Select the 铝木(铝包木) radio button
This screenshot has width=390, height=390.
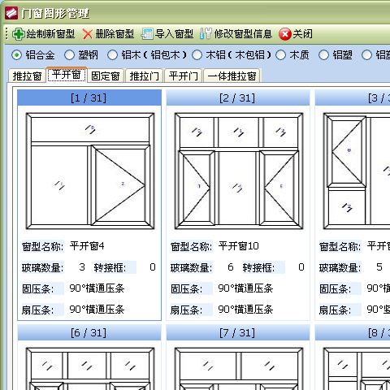coord(112,55)
